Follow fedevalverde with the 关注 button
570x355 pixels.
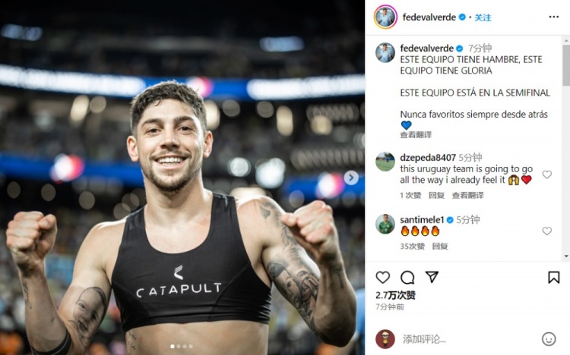(483, 17)
